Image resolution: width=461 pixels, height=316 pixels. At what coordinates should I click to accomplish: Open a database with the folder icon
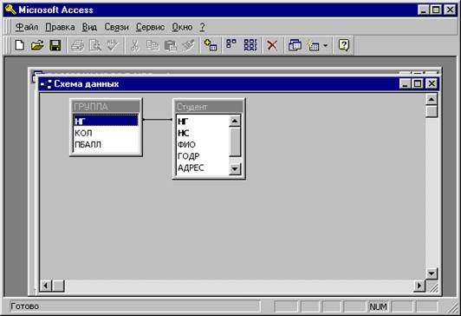coord(37,45)
